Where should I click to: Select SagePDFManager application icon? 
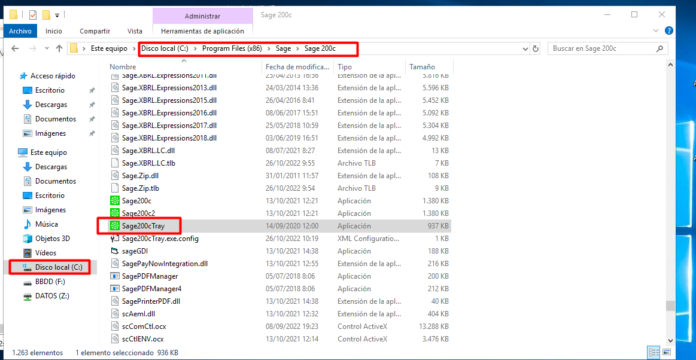pos(115,276)
